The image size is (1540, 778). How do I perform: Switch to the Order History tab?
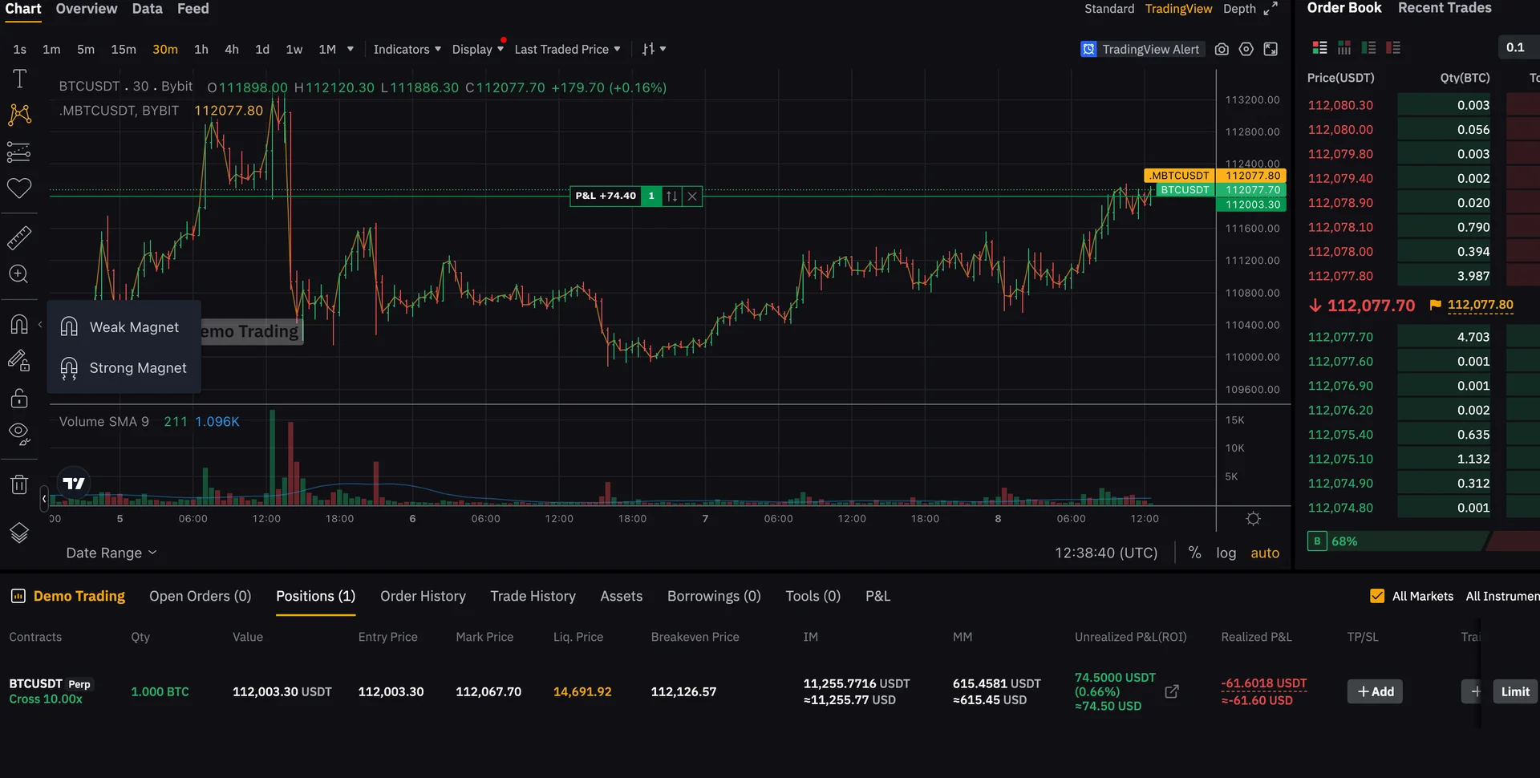[423, 596]
